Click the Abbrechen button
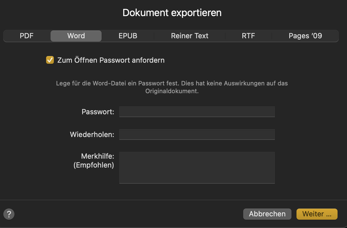This screenshot has height=228, width=347. pyautogui.click(x=267, y=214)
